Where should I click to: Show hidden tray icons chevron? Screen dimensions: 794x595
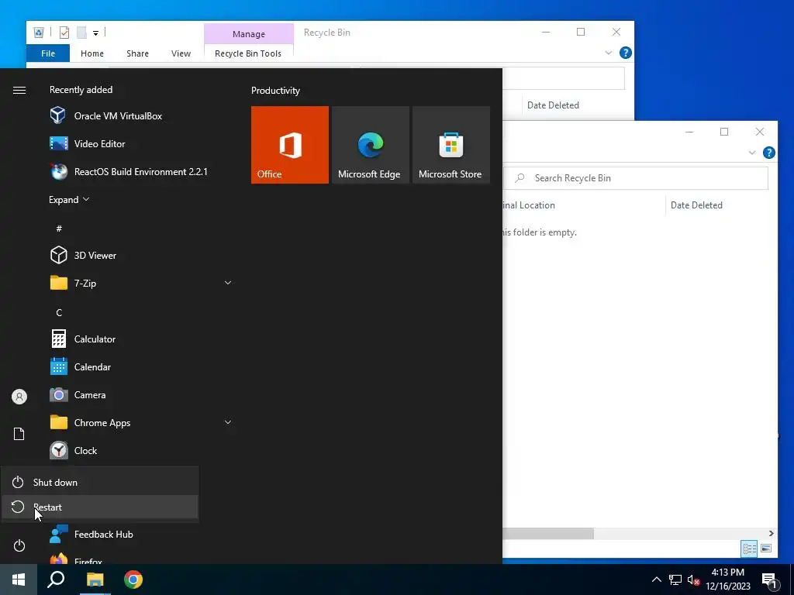point(656,580)
